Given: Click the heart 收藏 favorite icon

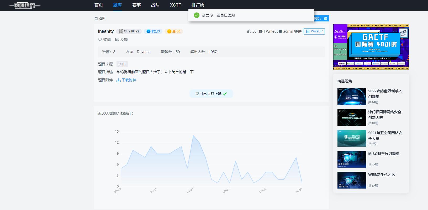Looking at the screenshot, I should coord(100,39).
